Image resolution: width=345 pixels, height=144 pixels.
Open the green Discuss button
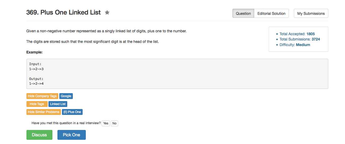pyautogui.click(x=39, y=135)
